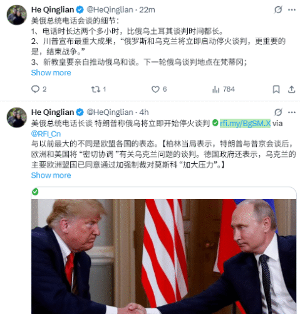
Task: Open the @RFI_Cn mention
Action: 46,134
